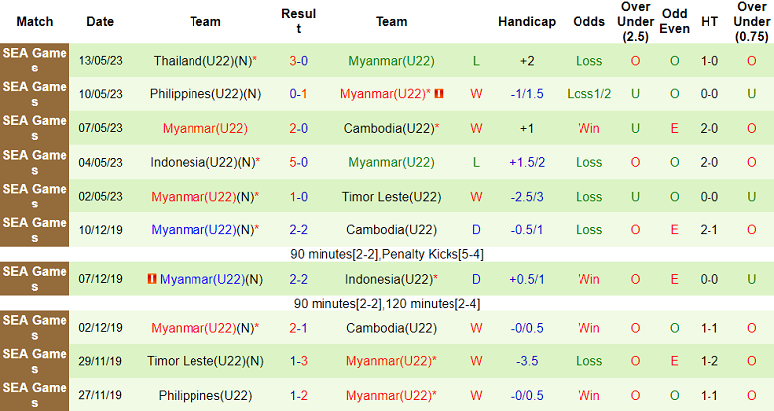Click red card icon before Myanmar(U22) on 07/12/19
This screenshot has height=411, width=774.
click(x=152, y=280)
